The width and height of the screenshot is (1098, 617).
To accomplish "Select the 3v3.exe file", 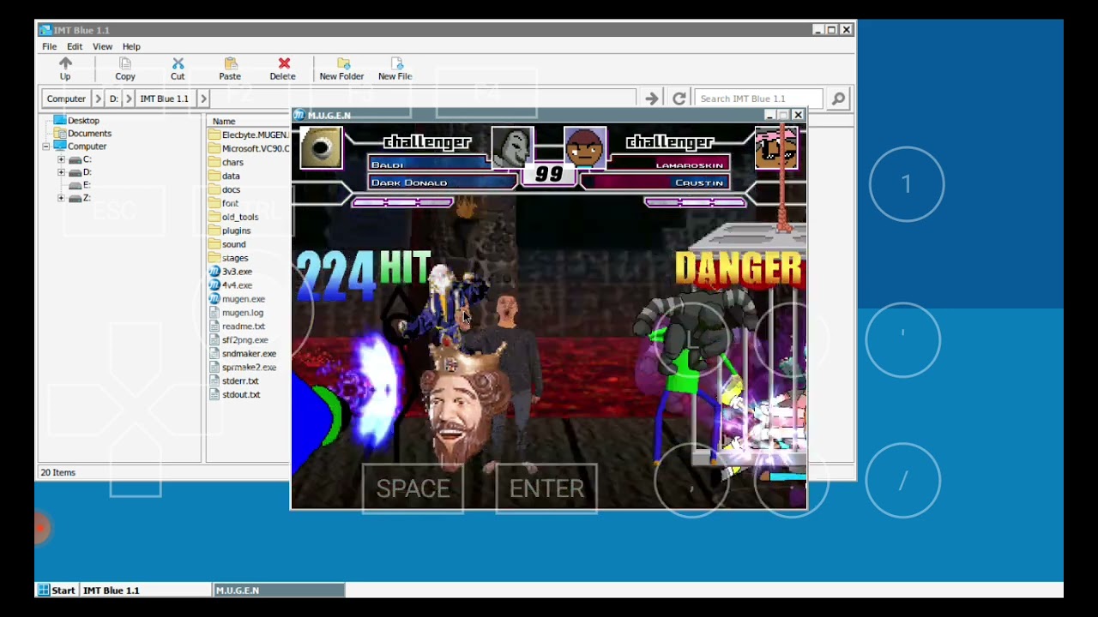I will (231, 272).
